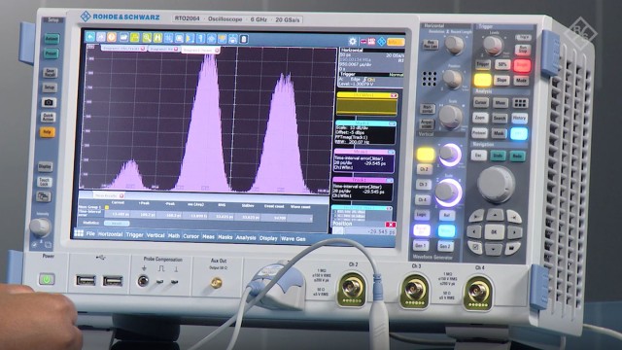Toggle the Ch 2 channel button
The width and height of the screenshot is (622, 350).
pyautogui.click(x=424, y=169)
